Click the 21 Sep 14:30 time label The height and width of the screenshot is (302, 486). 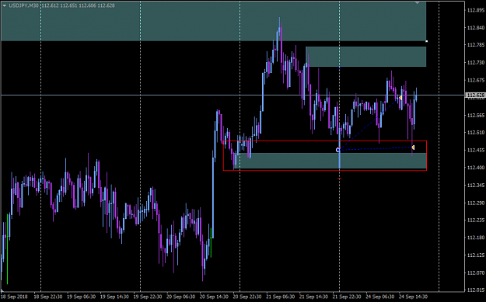coord(313,297)
